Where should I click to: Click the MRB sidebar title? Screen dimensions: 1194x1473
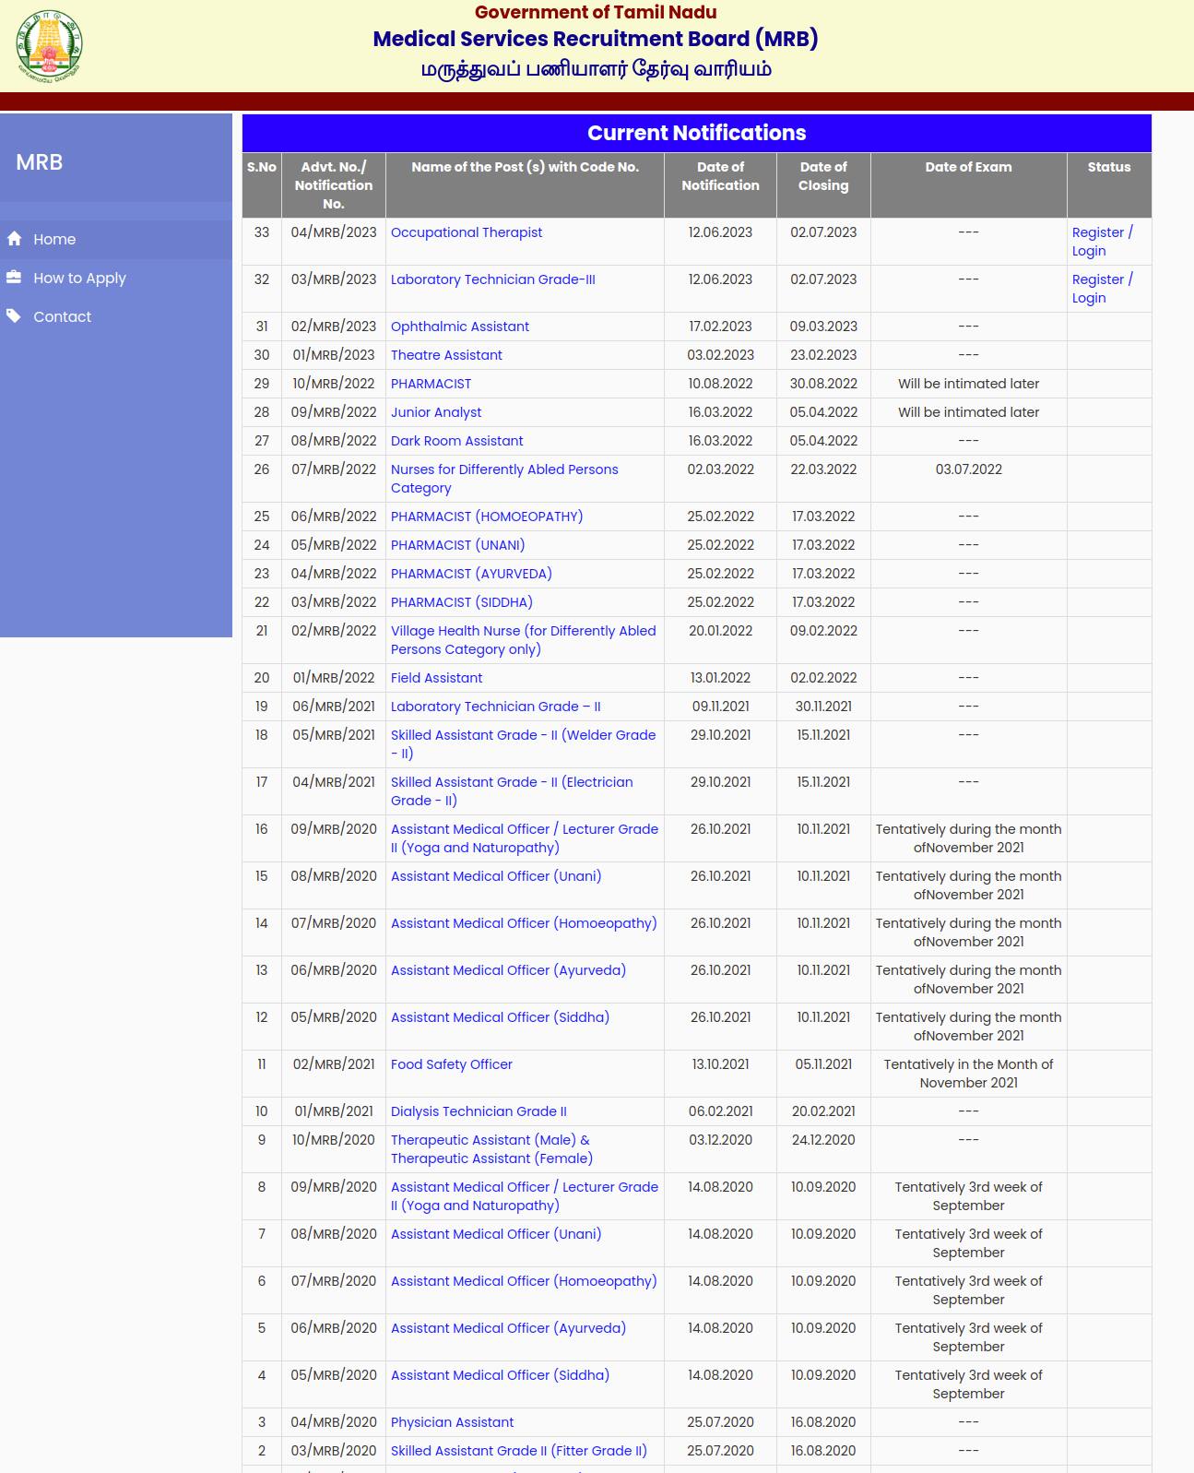(40, 161)
